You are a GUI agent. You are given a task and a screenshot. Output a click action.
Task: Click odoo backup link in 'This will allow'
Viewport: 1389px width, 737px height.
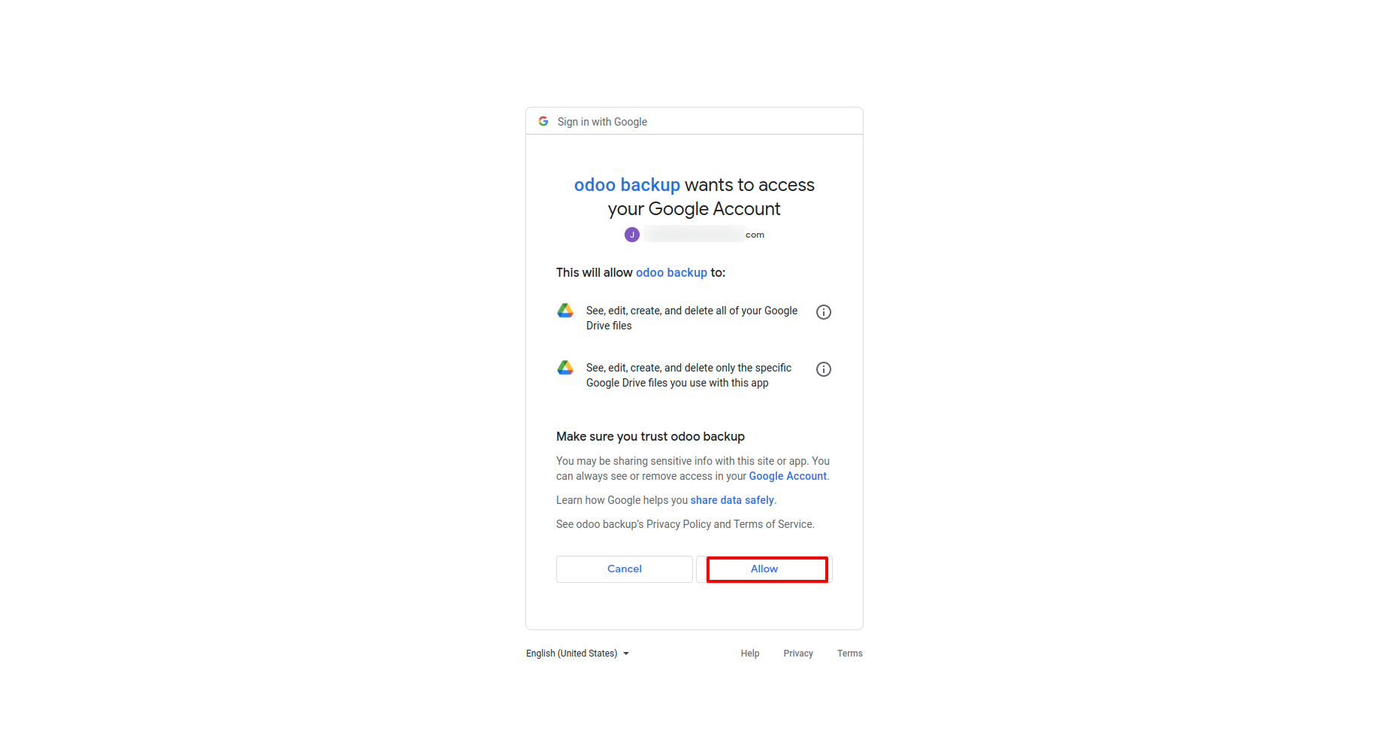point(671,272)
